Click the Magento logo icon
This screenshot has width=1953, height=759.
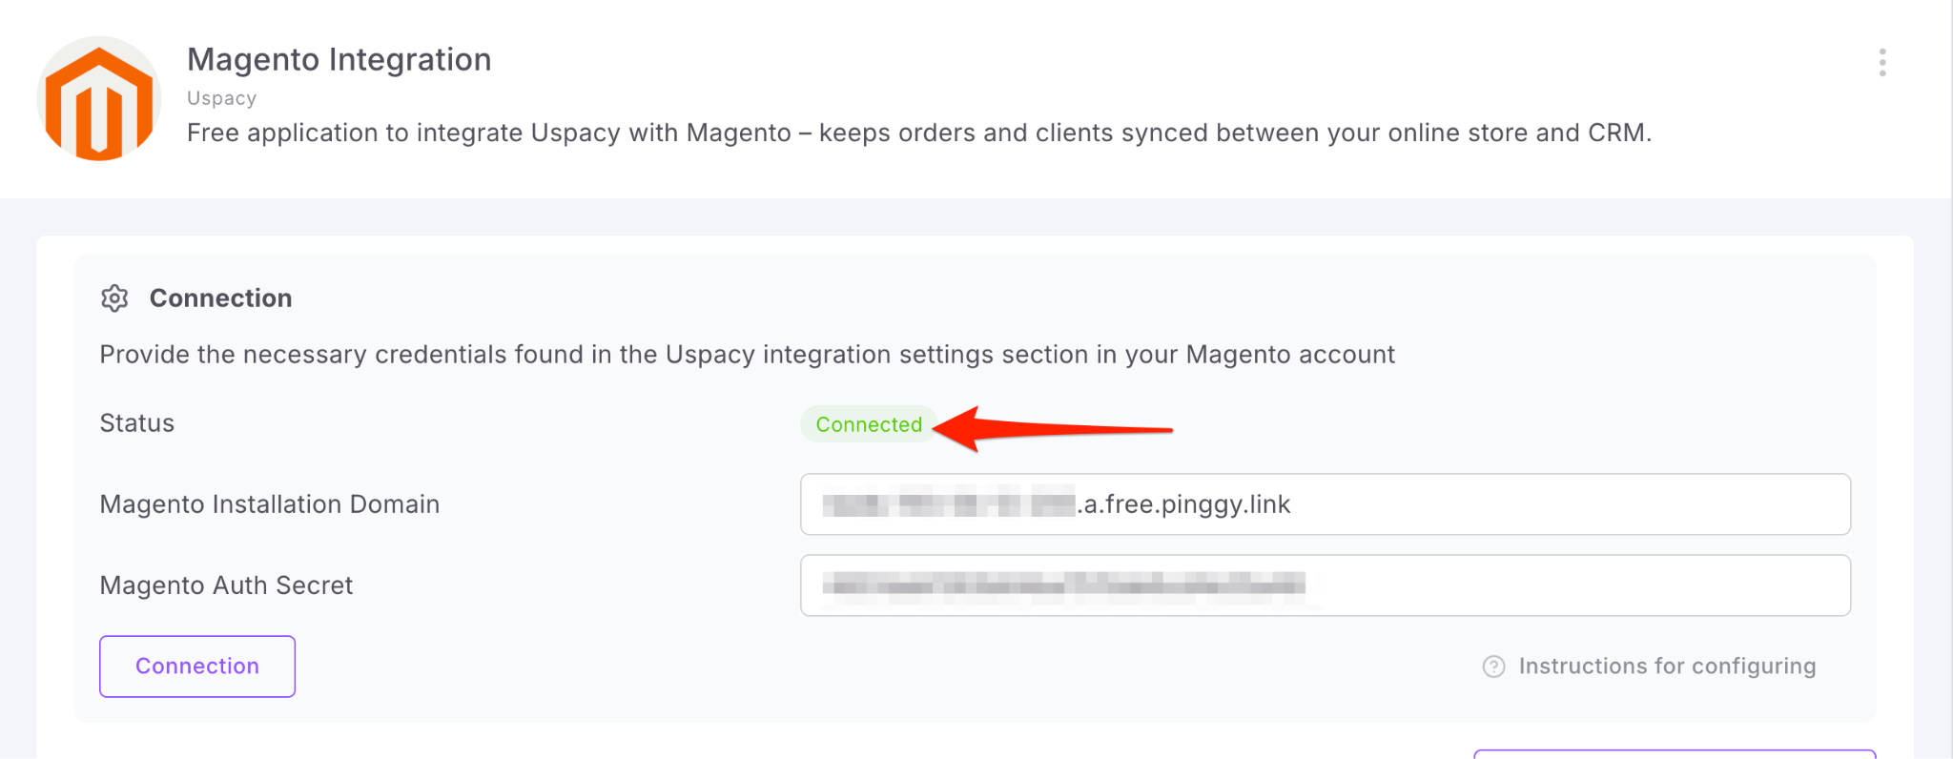point(99,99)
